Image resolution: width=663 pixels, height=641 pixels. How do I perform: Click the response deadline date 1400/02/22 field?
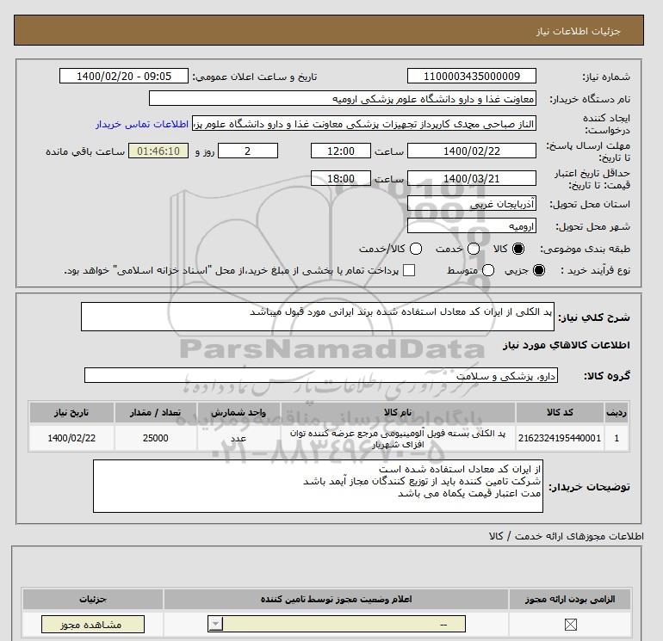(x=472, y=151)
